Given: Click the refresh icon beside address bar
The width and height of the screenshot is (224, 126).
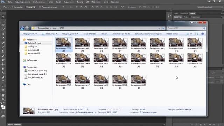Looking at the screenshot, I should pos(163,28).
